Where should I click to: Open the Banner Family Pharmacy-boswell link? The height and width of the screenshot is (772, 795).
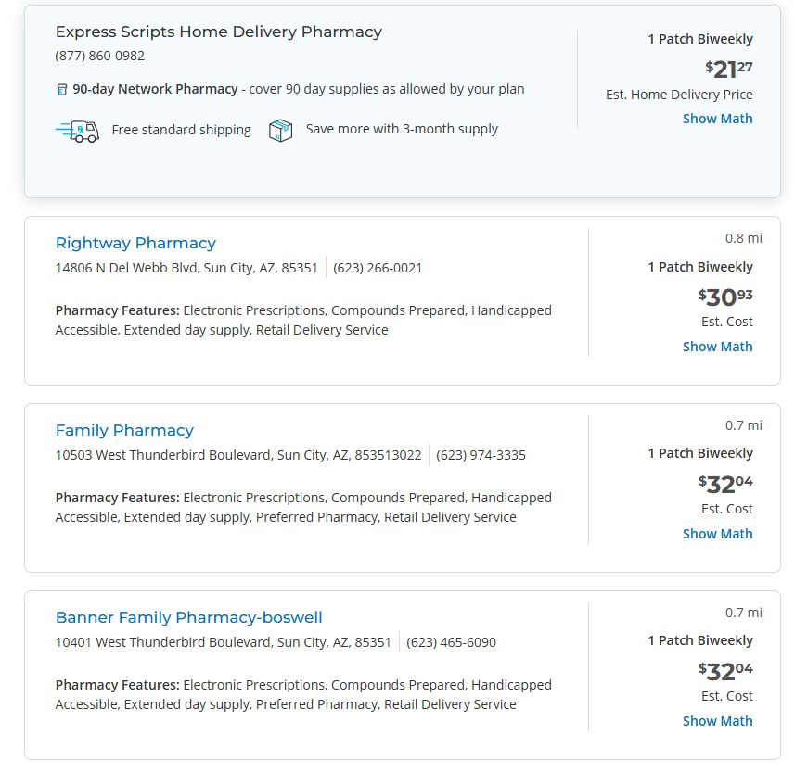(188, 617)
